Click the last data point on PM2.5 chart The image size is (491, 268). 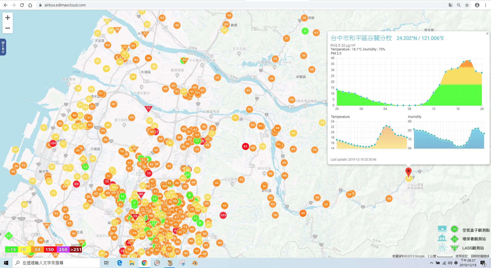tap(482, 73)
